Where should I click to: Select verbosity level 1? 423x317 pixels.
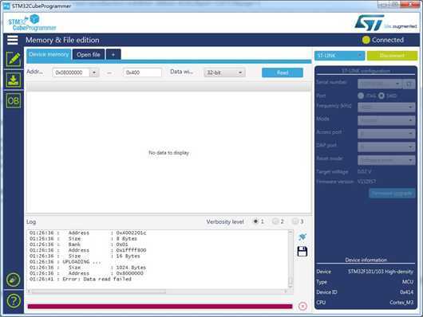[255, 221]
